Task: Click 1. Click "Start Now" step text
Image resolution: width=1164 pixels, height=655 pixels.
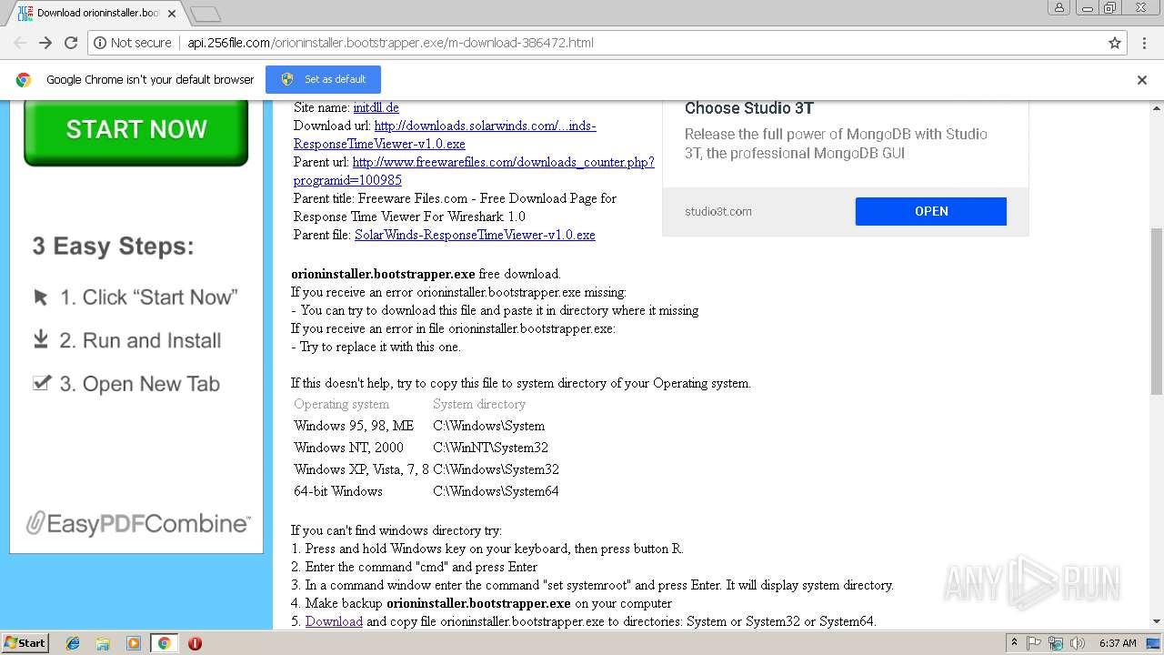Action: tap(149, 297)
